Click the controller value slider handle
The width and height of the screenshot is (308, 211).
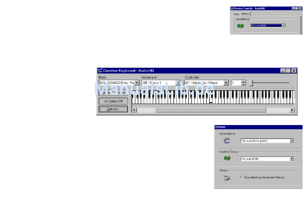point(251,83)
